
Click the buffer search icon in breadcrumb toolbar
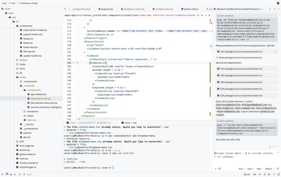pyautogui.click(x=198, y=15)
